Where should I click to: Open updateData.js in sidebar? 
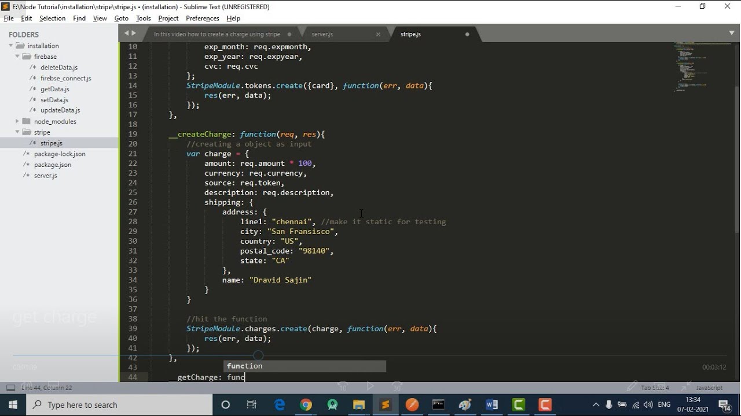click(60, 110)
